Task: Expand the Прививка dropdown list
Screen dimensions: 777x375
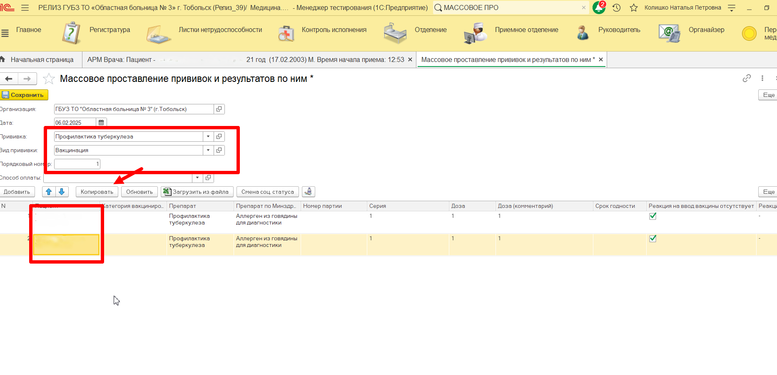Action: click(208, 136)
